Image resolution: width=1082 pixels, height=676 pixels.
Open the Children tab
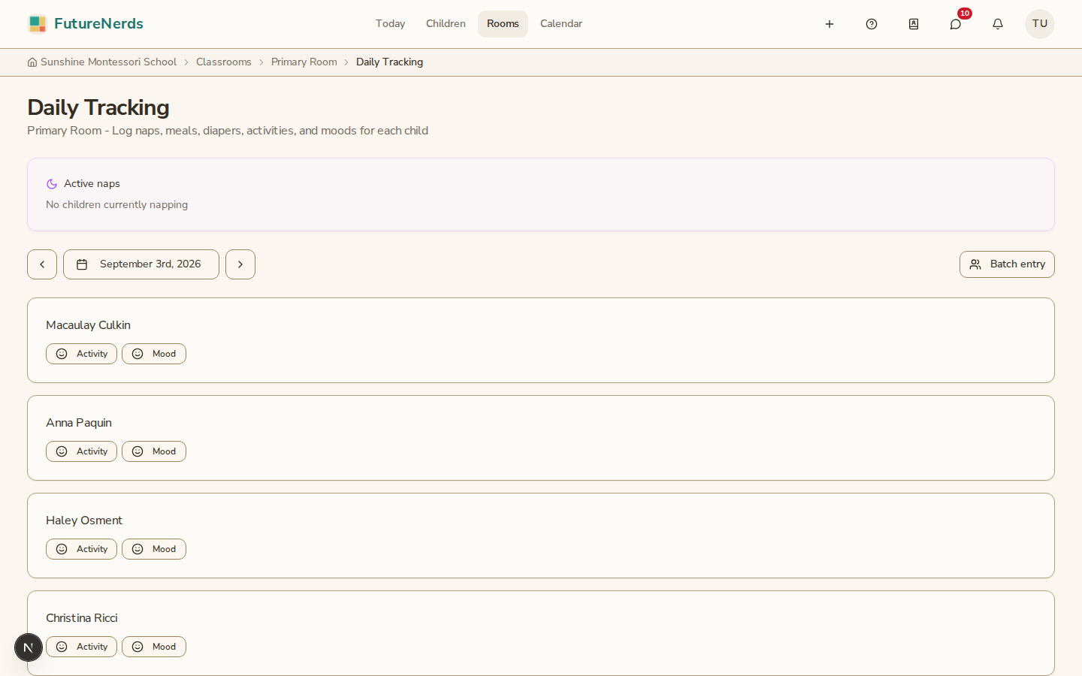coord(446,24)
